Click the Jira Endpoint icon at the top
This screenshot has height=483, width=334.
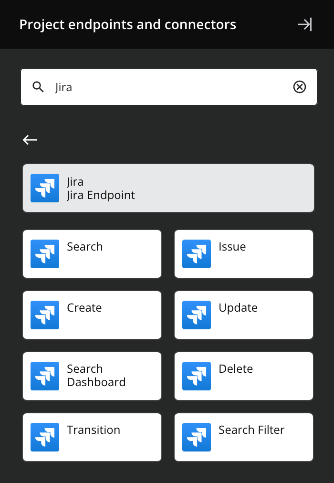44,188
